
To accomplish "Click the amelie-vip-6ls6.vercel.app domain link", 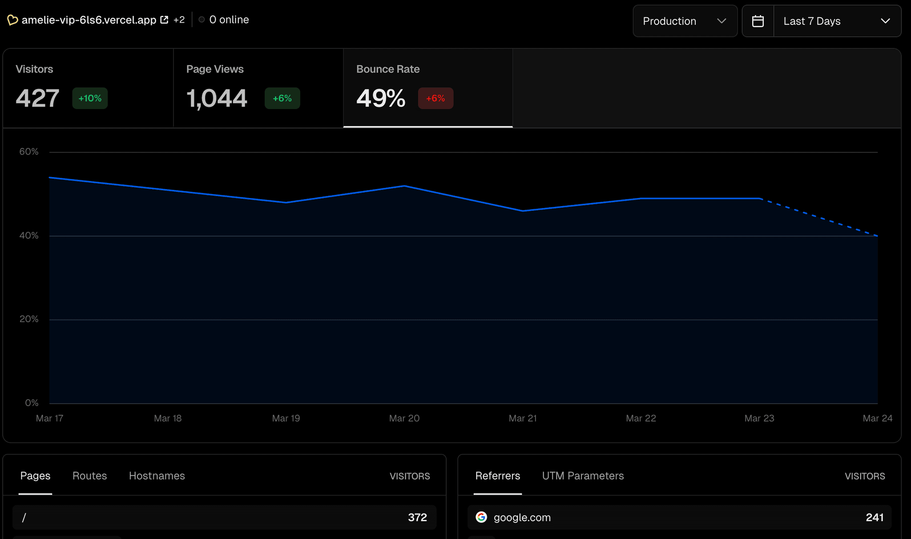I will click(x=89, y=20).
